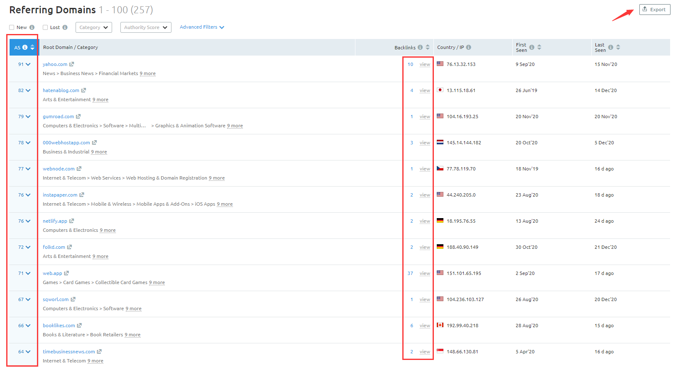Viewport: 673px width, 367px height.
Task: Tick the Lost domains checkbox
Action: click(x=45, y=27)
